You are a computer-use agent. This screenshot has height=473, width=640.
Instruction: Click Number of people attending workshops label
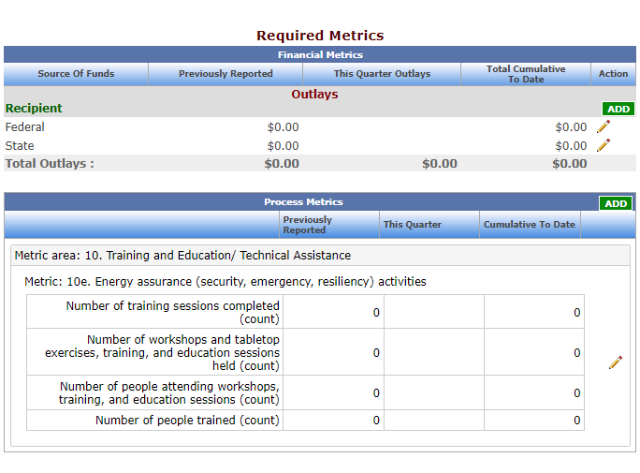click(x=169, y=393)
